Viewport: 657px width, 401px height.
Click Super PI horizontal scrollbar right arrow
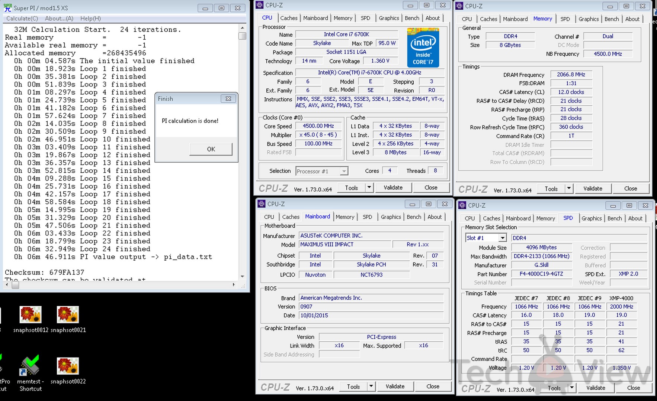click(234, 285)
